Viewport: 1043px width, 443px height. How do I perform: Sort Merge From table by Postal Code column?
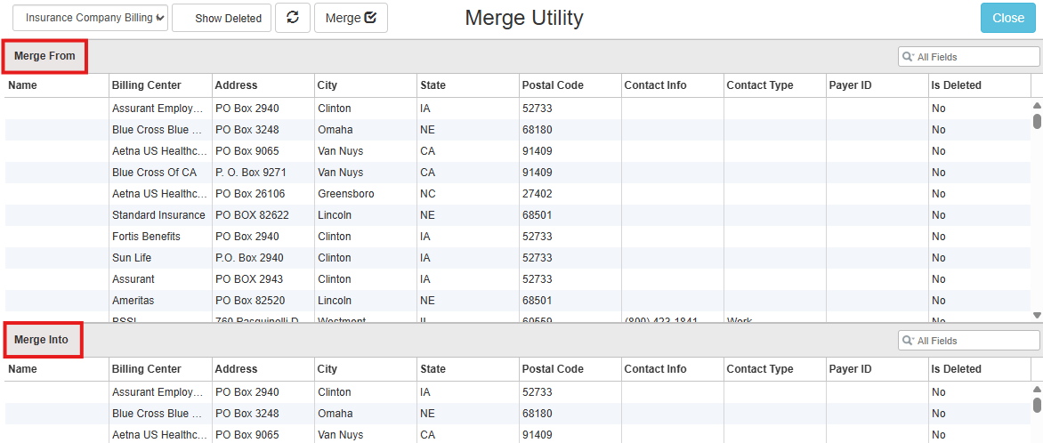570,85
